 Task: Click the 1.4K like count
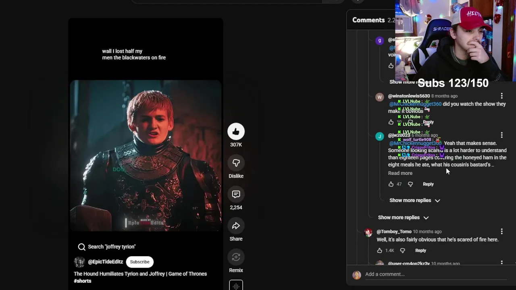coord(389,251)
